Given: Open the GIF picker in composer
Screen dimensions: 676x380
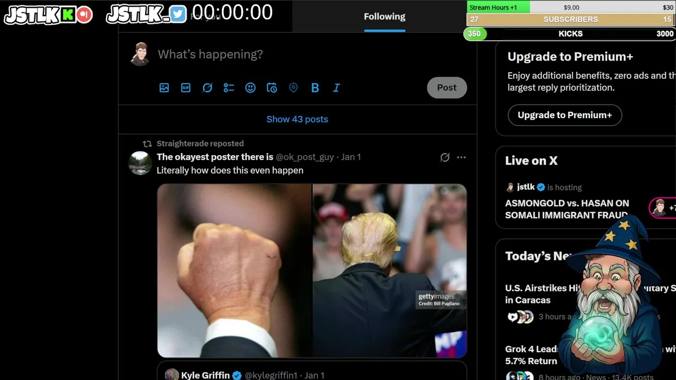Looking at the screenshot, I should (x=186, y=88).
